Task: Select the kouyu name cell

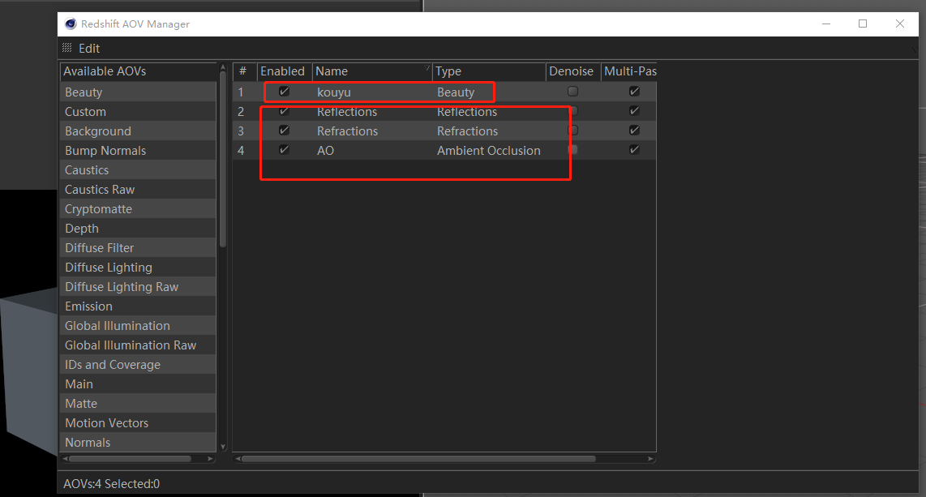Action: (333, 92)
